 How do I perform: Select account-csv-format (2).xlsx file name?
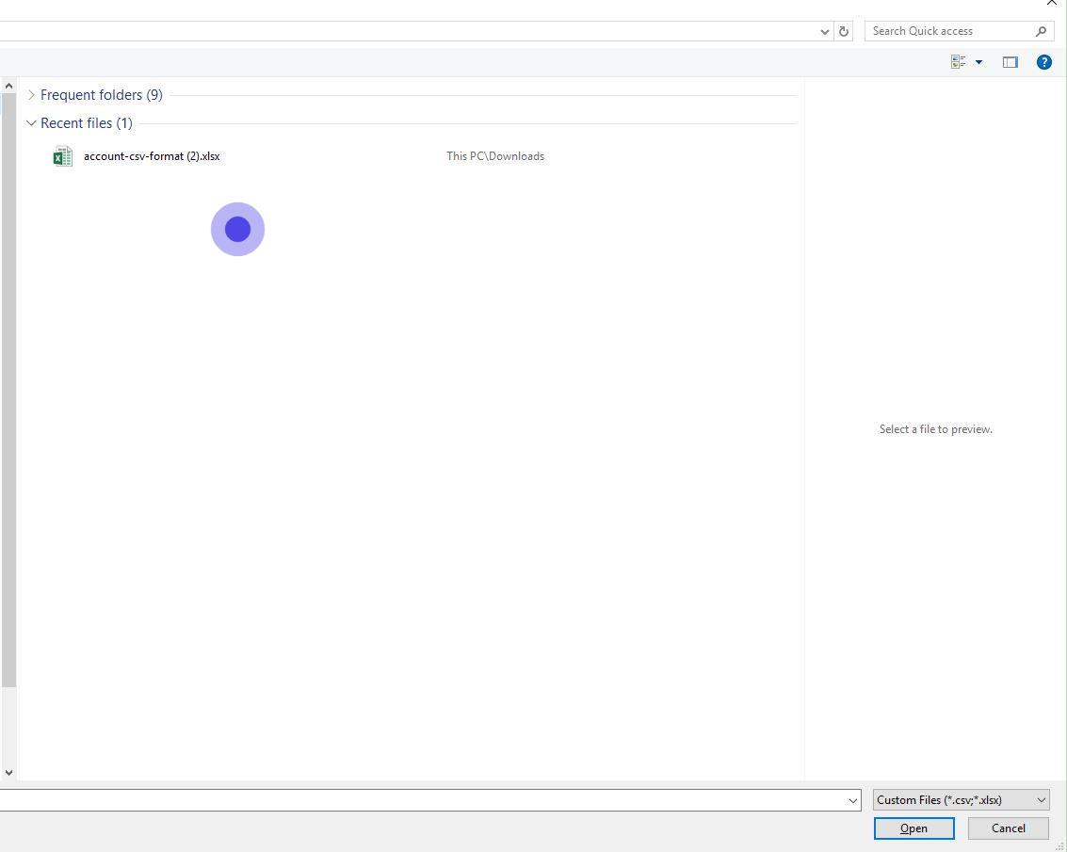pos(152,156)
